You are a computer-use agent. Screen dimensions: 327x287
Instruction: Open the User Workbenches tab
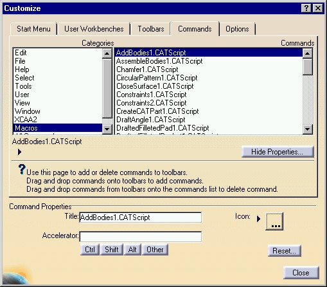click(x=94, y=29)
